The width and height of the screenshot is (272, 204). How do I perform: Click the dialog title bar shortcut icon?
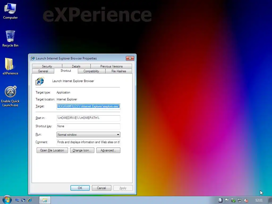pyautogui.click(x=32, y=58)
